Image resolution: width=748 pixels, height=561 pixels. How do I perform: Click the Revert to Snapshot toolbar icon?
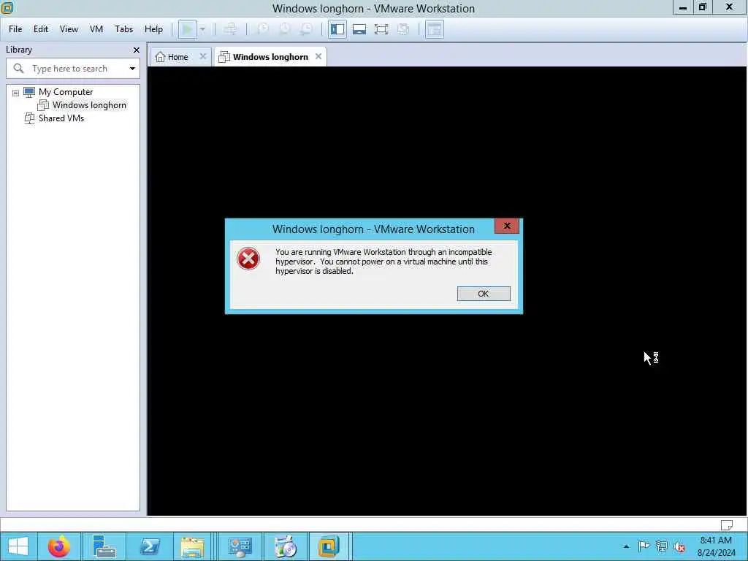click(284, 29)
